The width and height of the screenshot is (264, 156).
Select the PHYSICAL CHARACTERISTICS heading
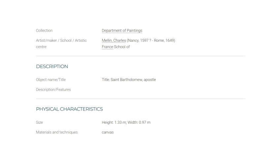[69, 109]
